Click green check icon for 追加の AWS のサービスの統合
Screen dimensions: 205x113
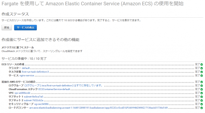pos(202,82)
